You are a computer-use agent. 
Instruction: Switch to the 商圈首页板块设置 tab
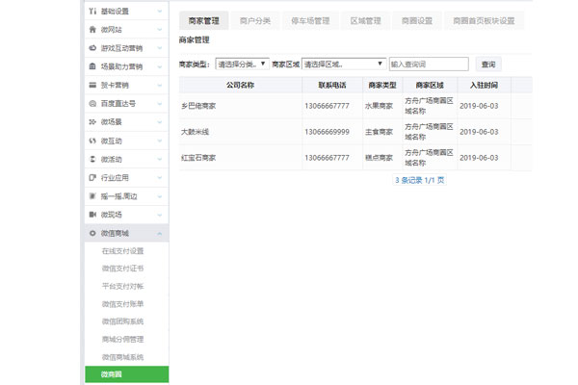pos(484,20)
